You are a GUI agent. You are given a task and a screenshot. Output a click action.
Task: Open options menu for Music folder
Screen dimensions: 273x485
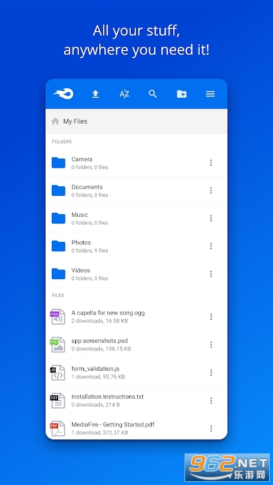pos(211,219)
